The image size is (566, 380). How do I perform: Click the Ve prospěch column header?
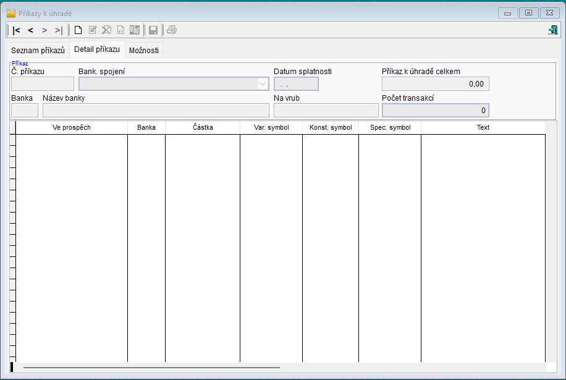coord(72,127)
